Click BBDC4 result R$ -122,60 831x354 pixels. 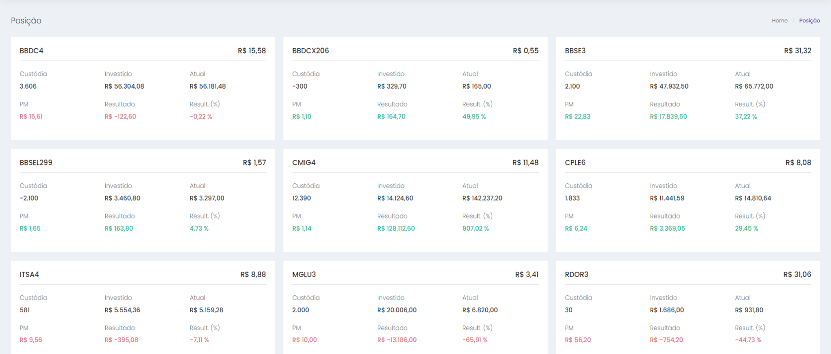(121, 117)
